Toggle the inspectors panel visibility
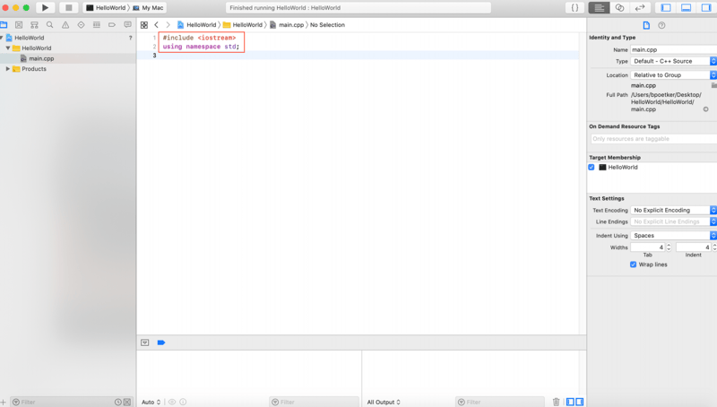This screenshot has height=407, width=717. pyautogui.click(x=706, y=8)
